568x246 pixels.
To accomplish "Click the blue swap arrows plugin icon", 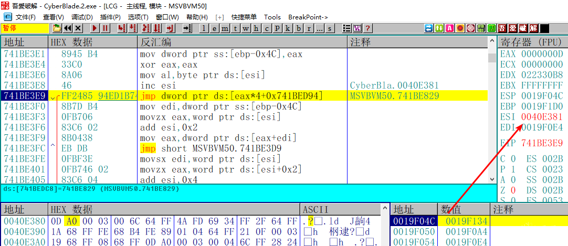I will tap(429, 28).
